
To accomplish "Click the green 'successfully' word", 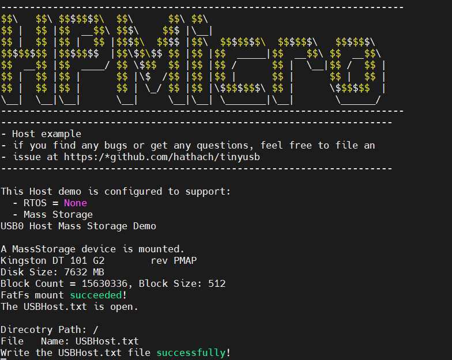I will (x=191, y=353).
